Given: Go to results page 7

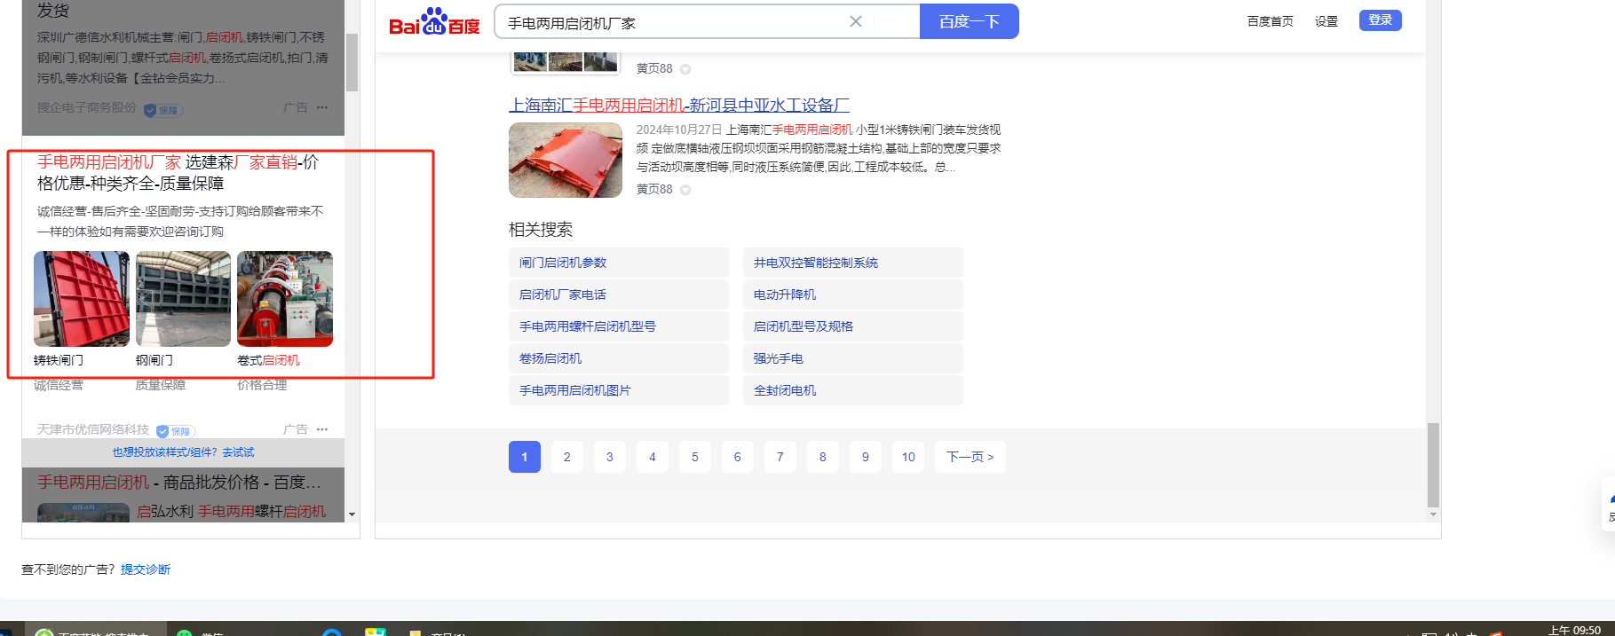Looking at the screenshot, I should pyautogui.click(x=780, y=457).
